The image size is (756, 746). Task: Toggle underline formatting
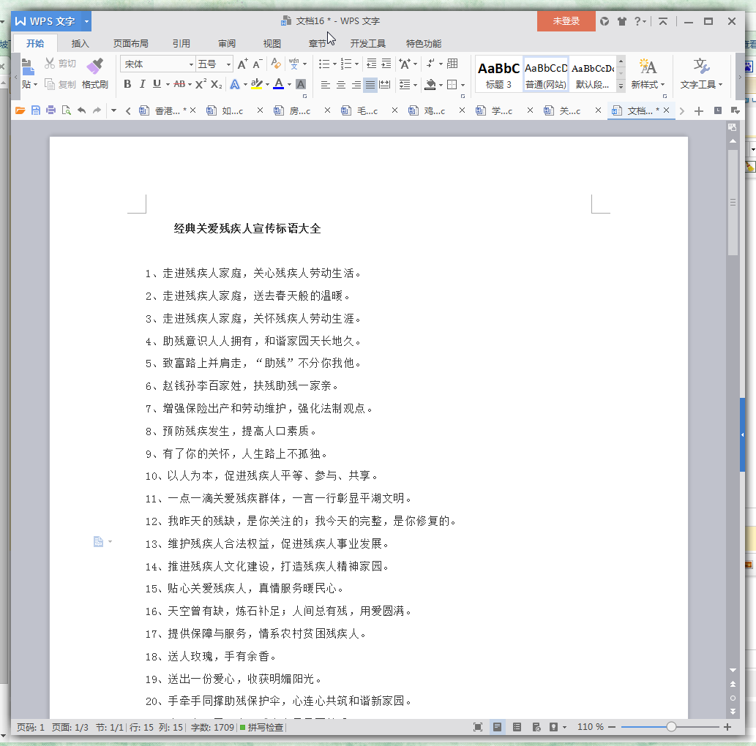157,84
